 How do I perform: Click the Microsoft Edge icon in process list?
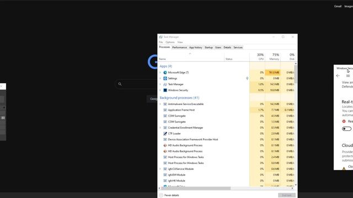(165, 73)
